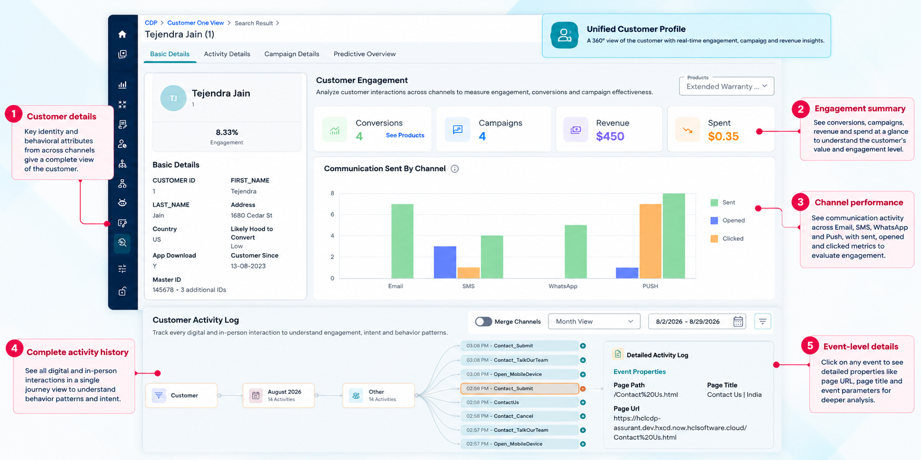
Task: Click the unlock padlock sidebar icon
Action: point(122,291)
